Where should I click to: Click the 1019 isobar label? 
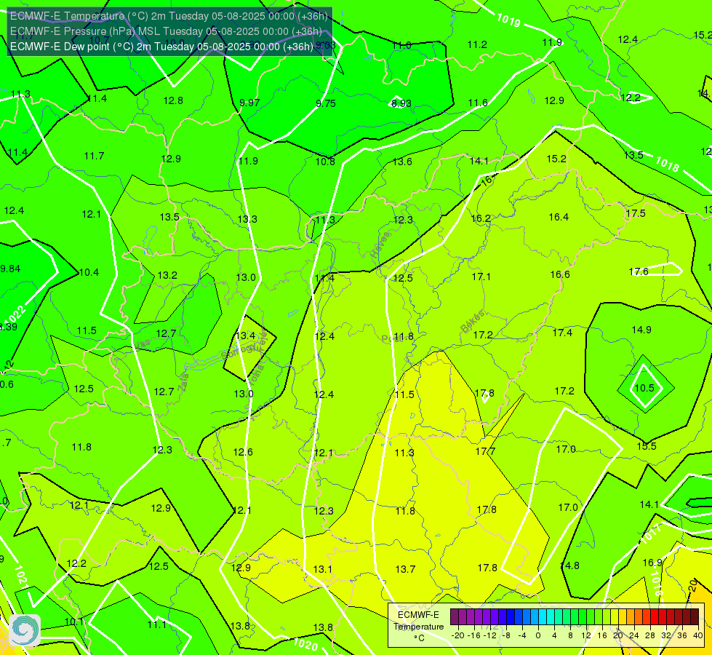click(508, 20)
